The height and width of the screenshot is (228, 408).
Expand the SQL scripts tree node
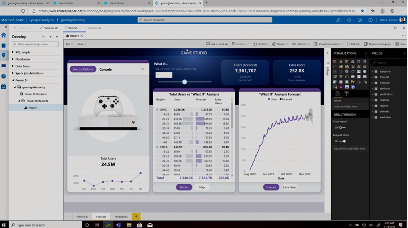13,52
